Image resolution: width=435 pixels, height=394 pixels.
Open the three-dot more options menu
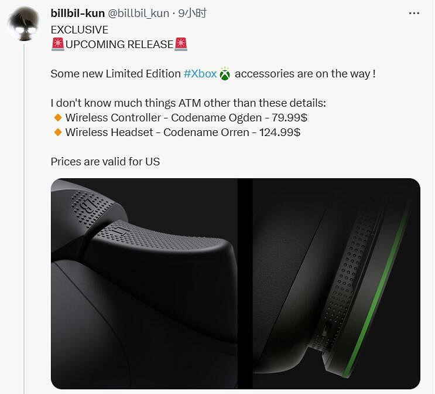click(x=414, y=13)
